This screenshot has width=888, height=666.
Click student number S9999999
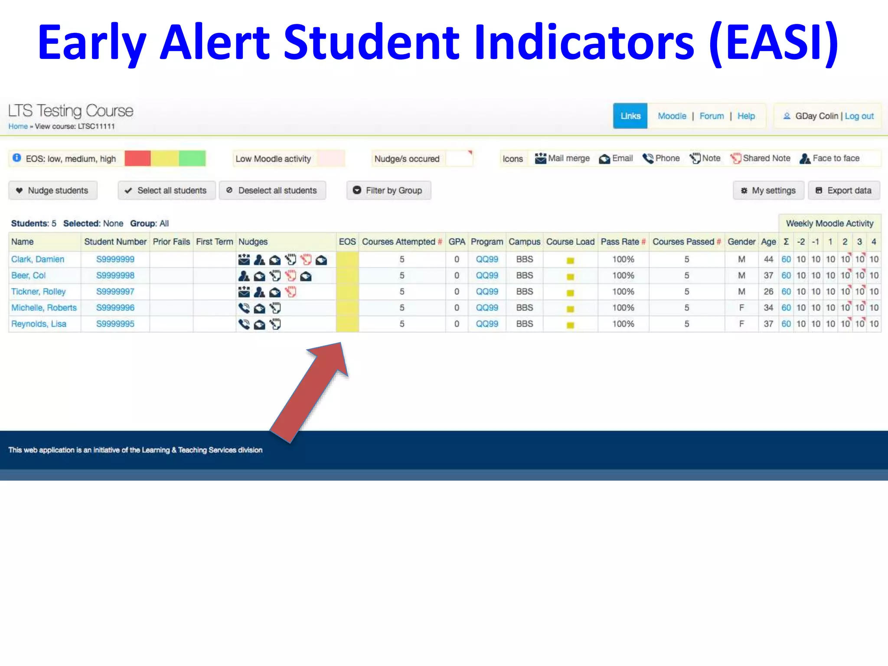(x=115, y=259)
